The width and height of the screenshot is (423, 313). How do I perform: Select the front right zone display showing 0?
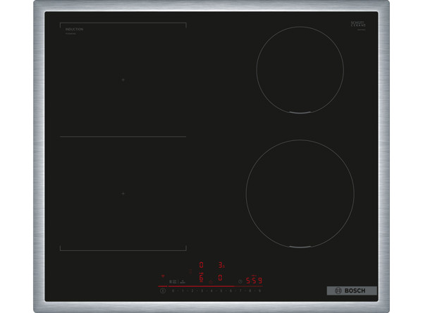coord(220,278)
